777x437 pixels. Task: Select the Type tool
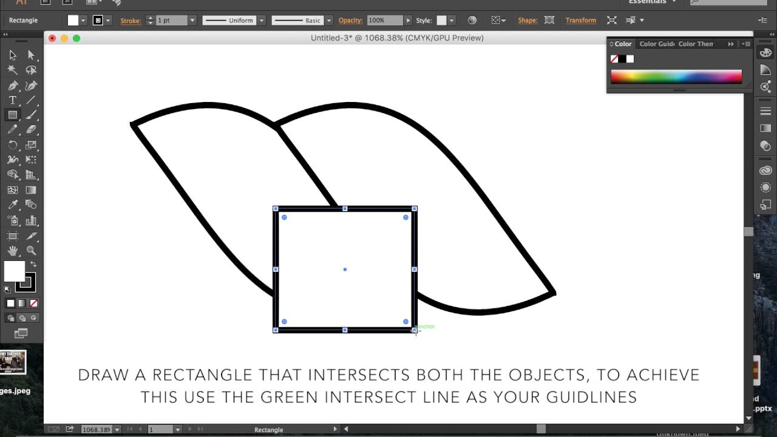(12, 100)
